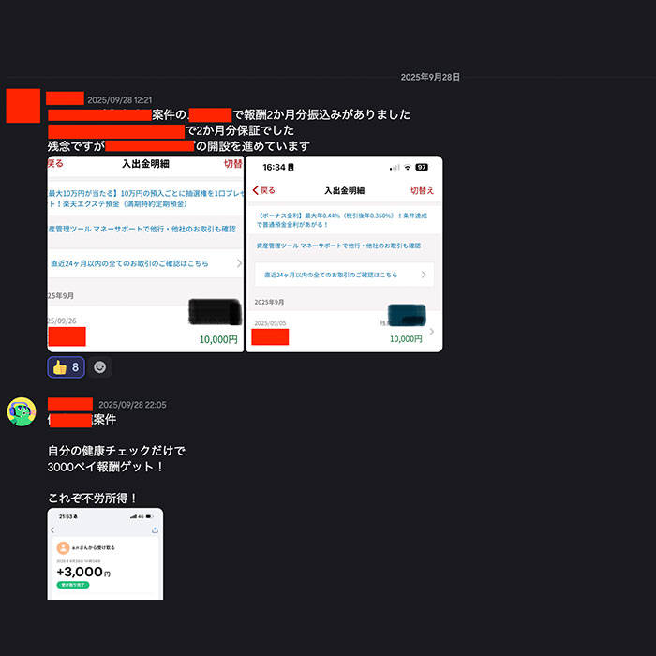Open the ボーナス金利 promotion link

point(342,220)
